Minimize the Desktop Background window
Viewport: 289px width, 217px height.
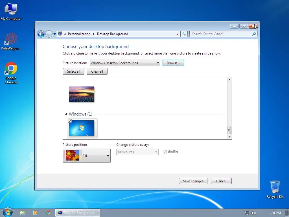(x=235, y=26)
